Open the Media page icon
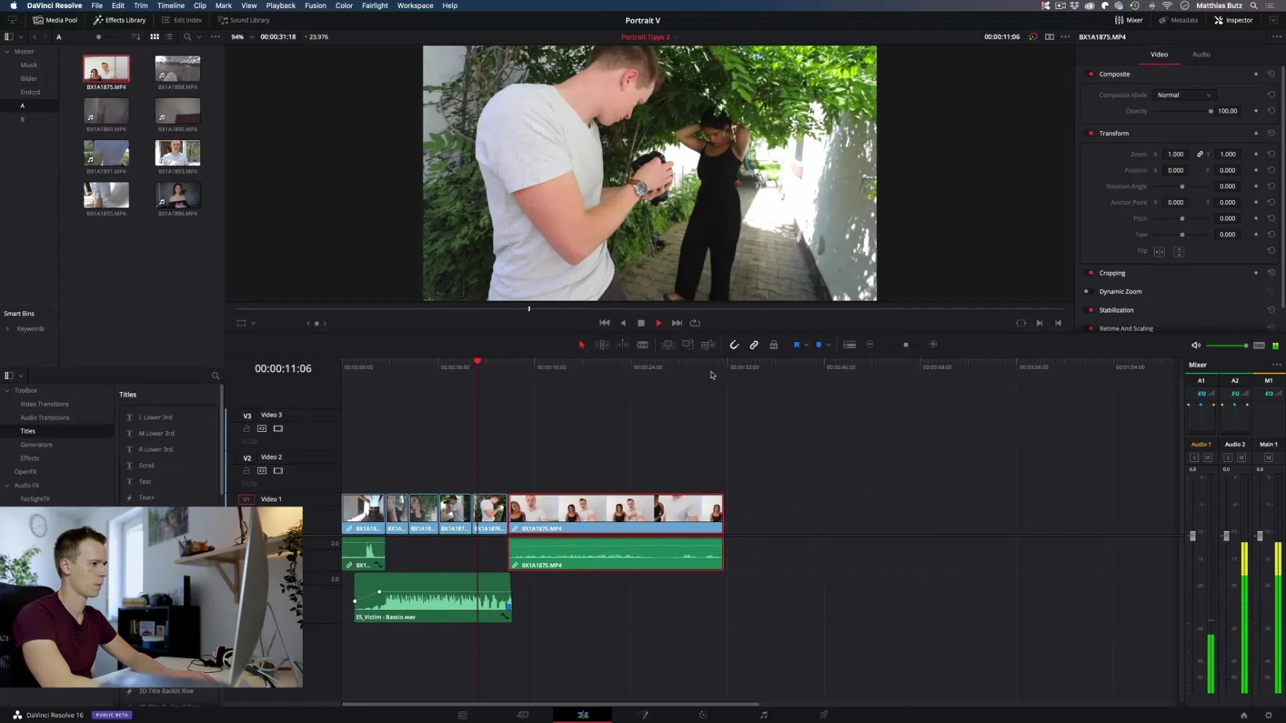1286x723 pixels. (x=462, y=715)
